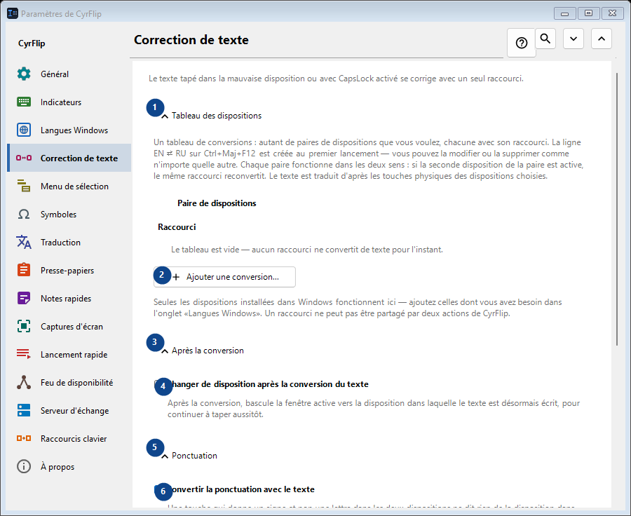The image size is (631, 516).
Task: Switch to Lancement rapide settings
Action: pos(69,354)
